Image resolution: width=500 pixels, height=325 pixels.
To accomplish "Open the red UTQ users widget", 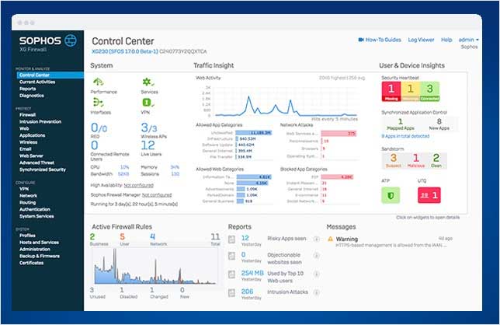I will pyautogui.click(x=429, y=195).
